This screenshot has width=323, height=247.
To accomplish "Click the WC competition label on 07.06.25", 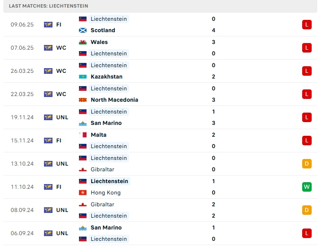I will 61,48.
